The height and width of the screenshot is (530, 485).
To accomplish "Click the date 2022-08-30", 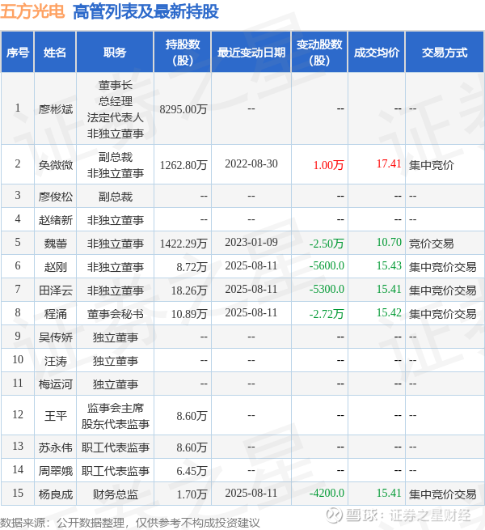I will point(251,163).
